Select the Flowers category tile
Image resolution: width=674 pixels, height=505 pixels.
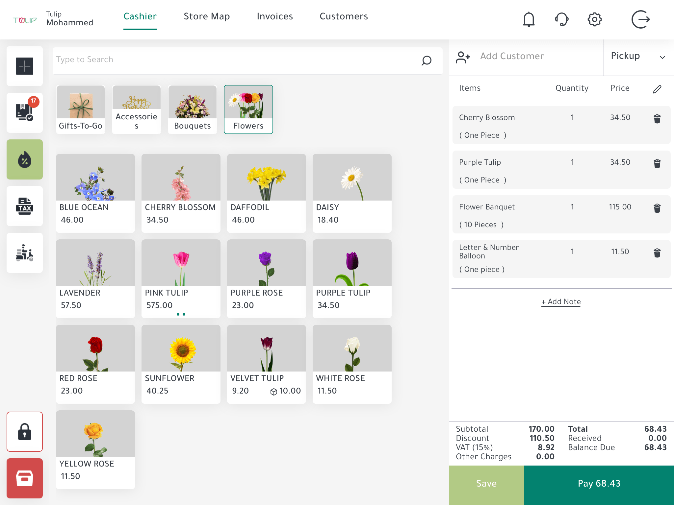[248, 109]
